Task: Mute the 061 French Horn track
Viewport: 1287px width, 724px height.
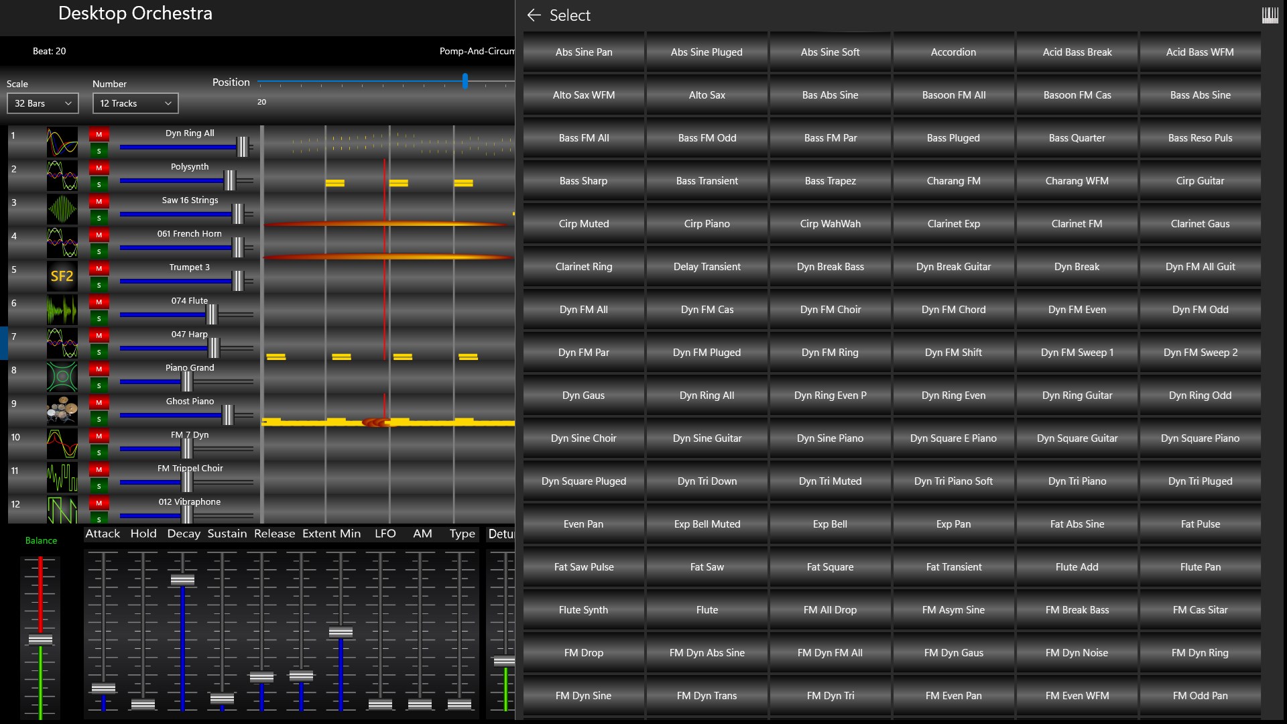Action: tap(98, 235)
